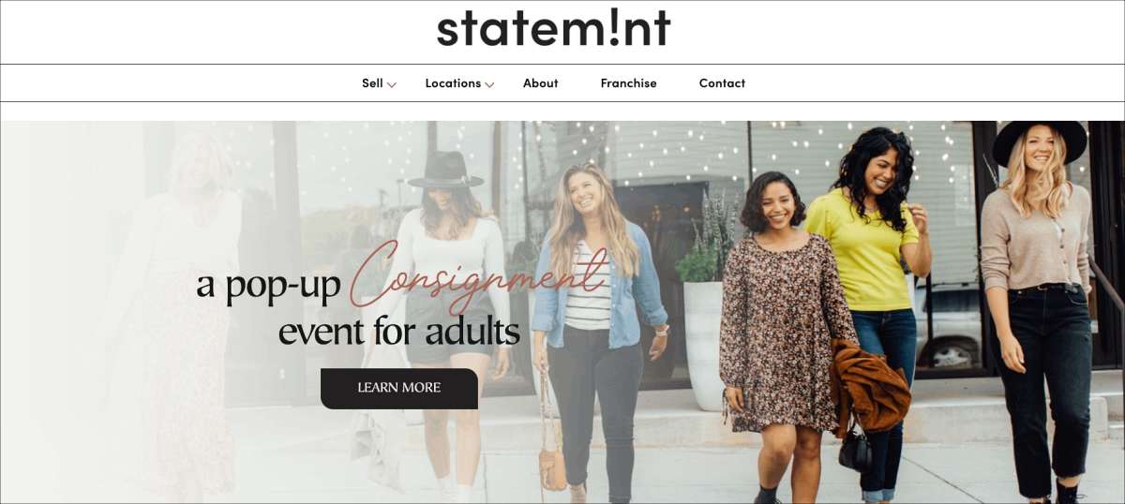Screen dimensions: 1125x504
Task: Select the 'a pop-up' headline text
Action: pyautogui.click(x=268, y=285)
